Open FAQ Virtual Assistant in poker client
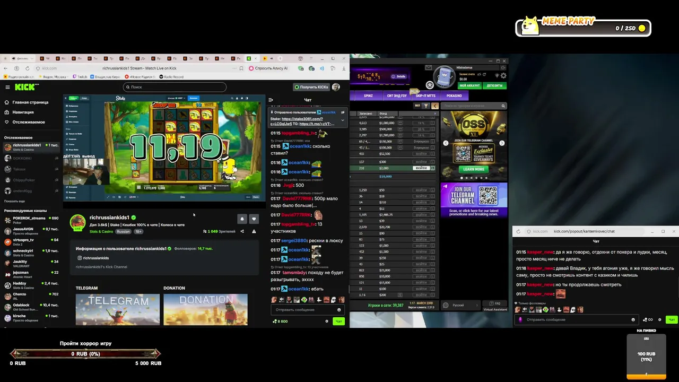679x382 pixels. 495,306
